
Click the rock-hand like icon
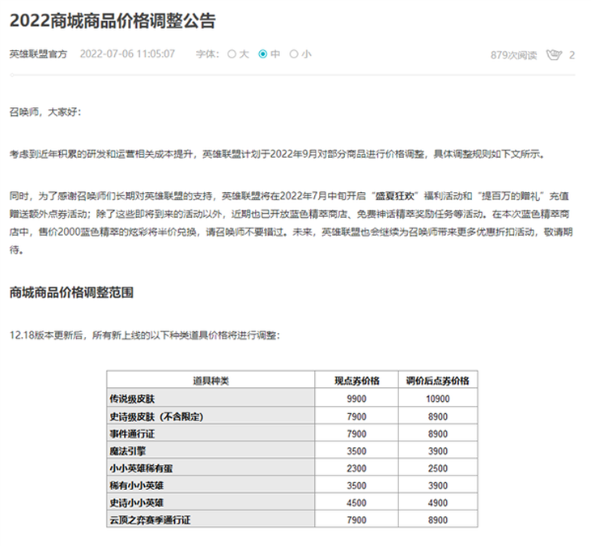coord(554,55)
